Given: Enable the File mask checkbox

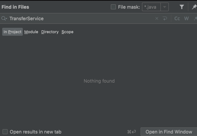Looking at the screenshot, I should pyautogui.click(x=113, y=7).
